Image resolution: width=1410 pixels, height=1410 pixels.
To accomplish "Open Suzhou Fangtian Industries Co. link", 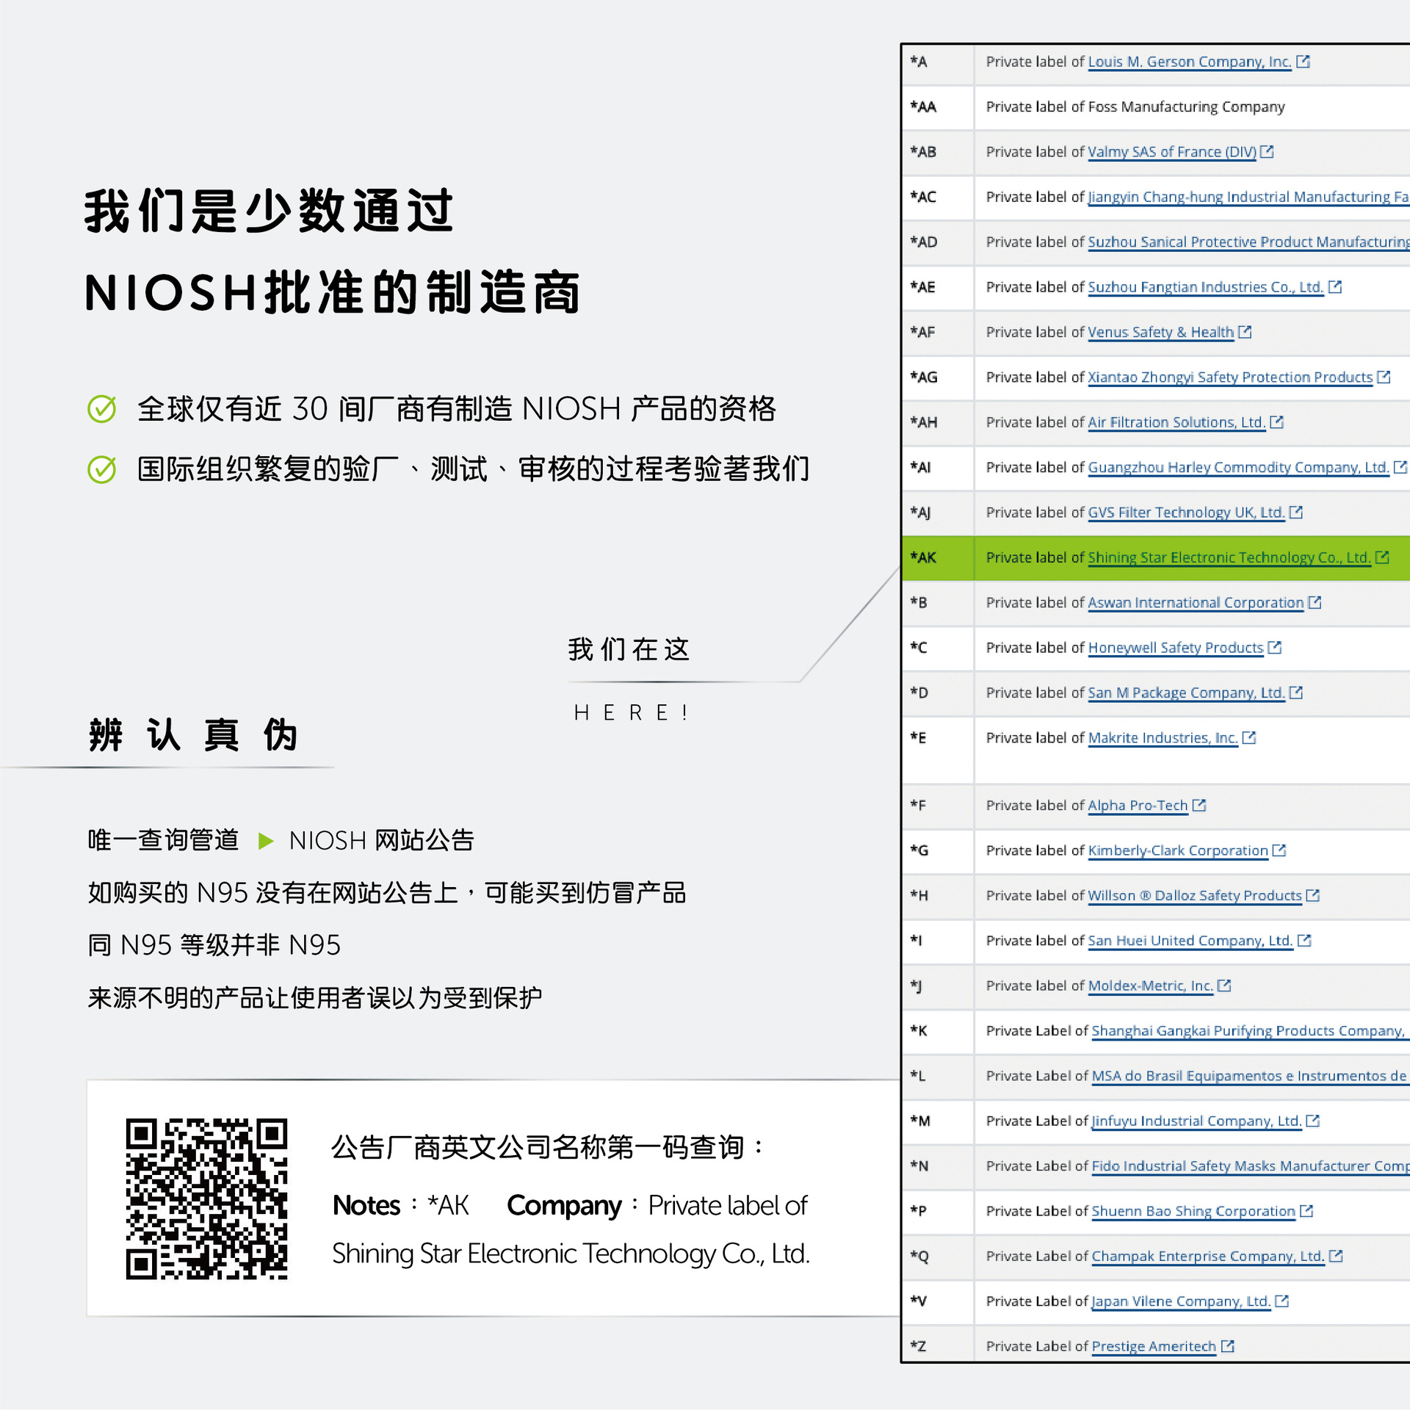I will (1204, 287).
